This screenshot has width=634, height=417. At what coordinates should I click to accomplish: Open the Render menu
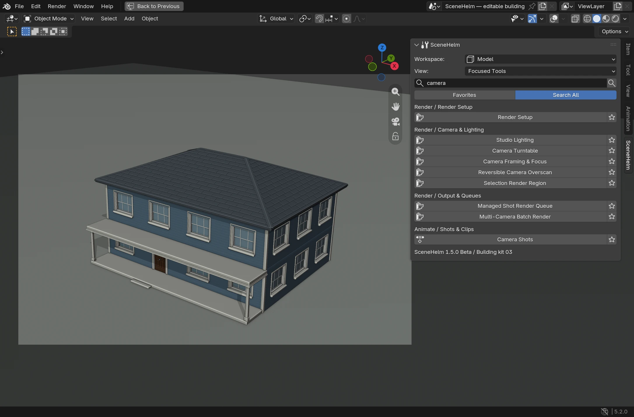tap(57, 6)
